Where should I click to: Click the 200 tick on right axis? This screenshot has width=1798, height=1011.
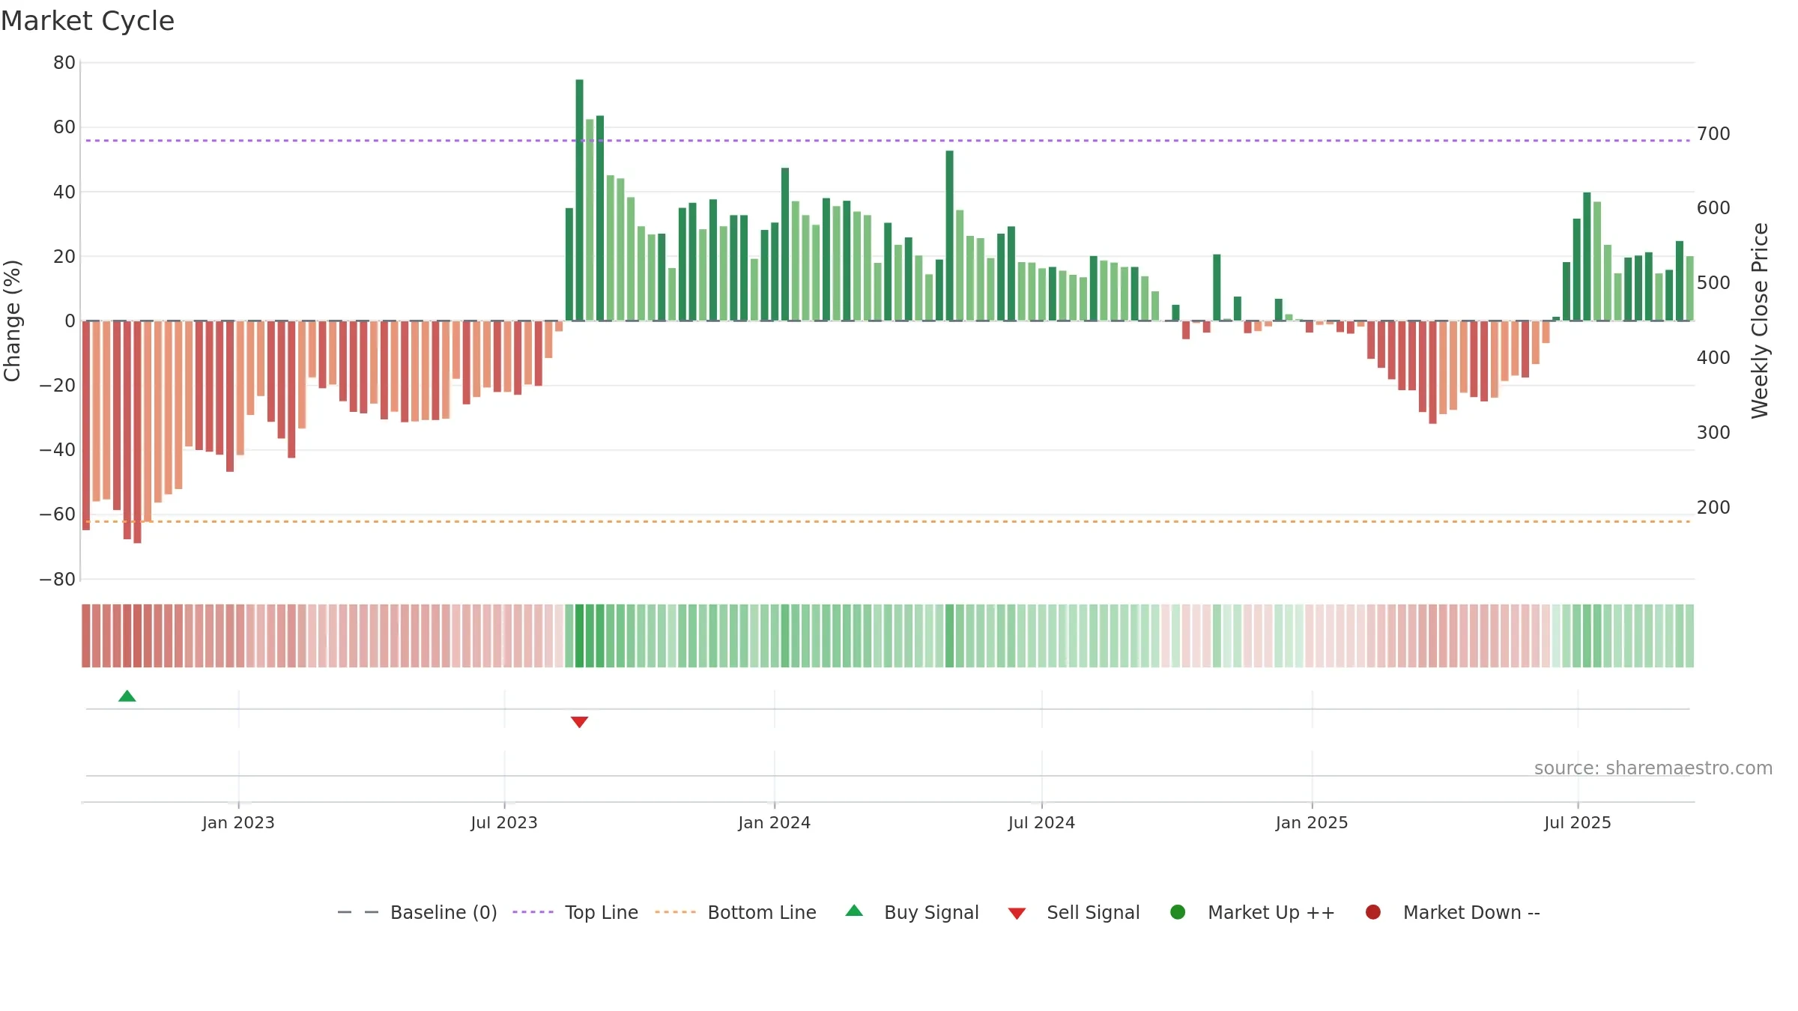(1713, 508)
